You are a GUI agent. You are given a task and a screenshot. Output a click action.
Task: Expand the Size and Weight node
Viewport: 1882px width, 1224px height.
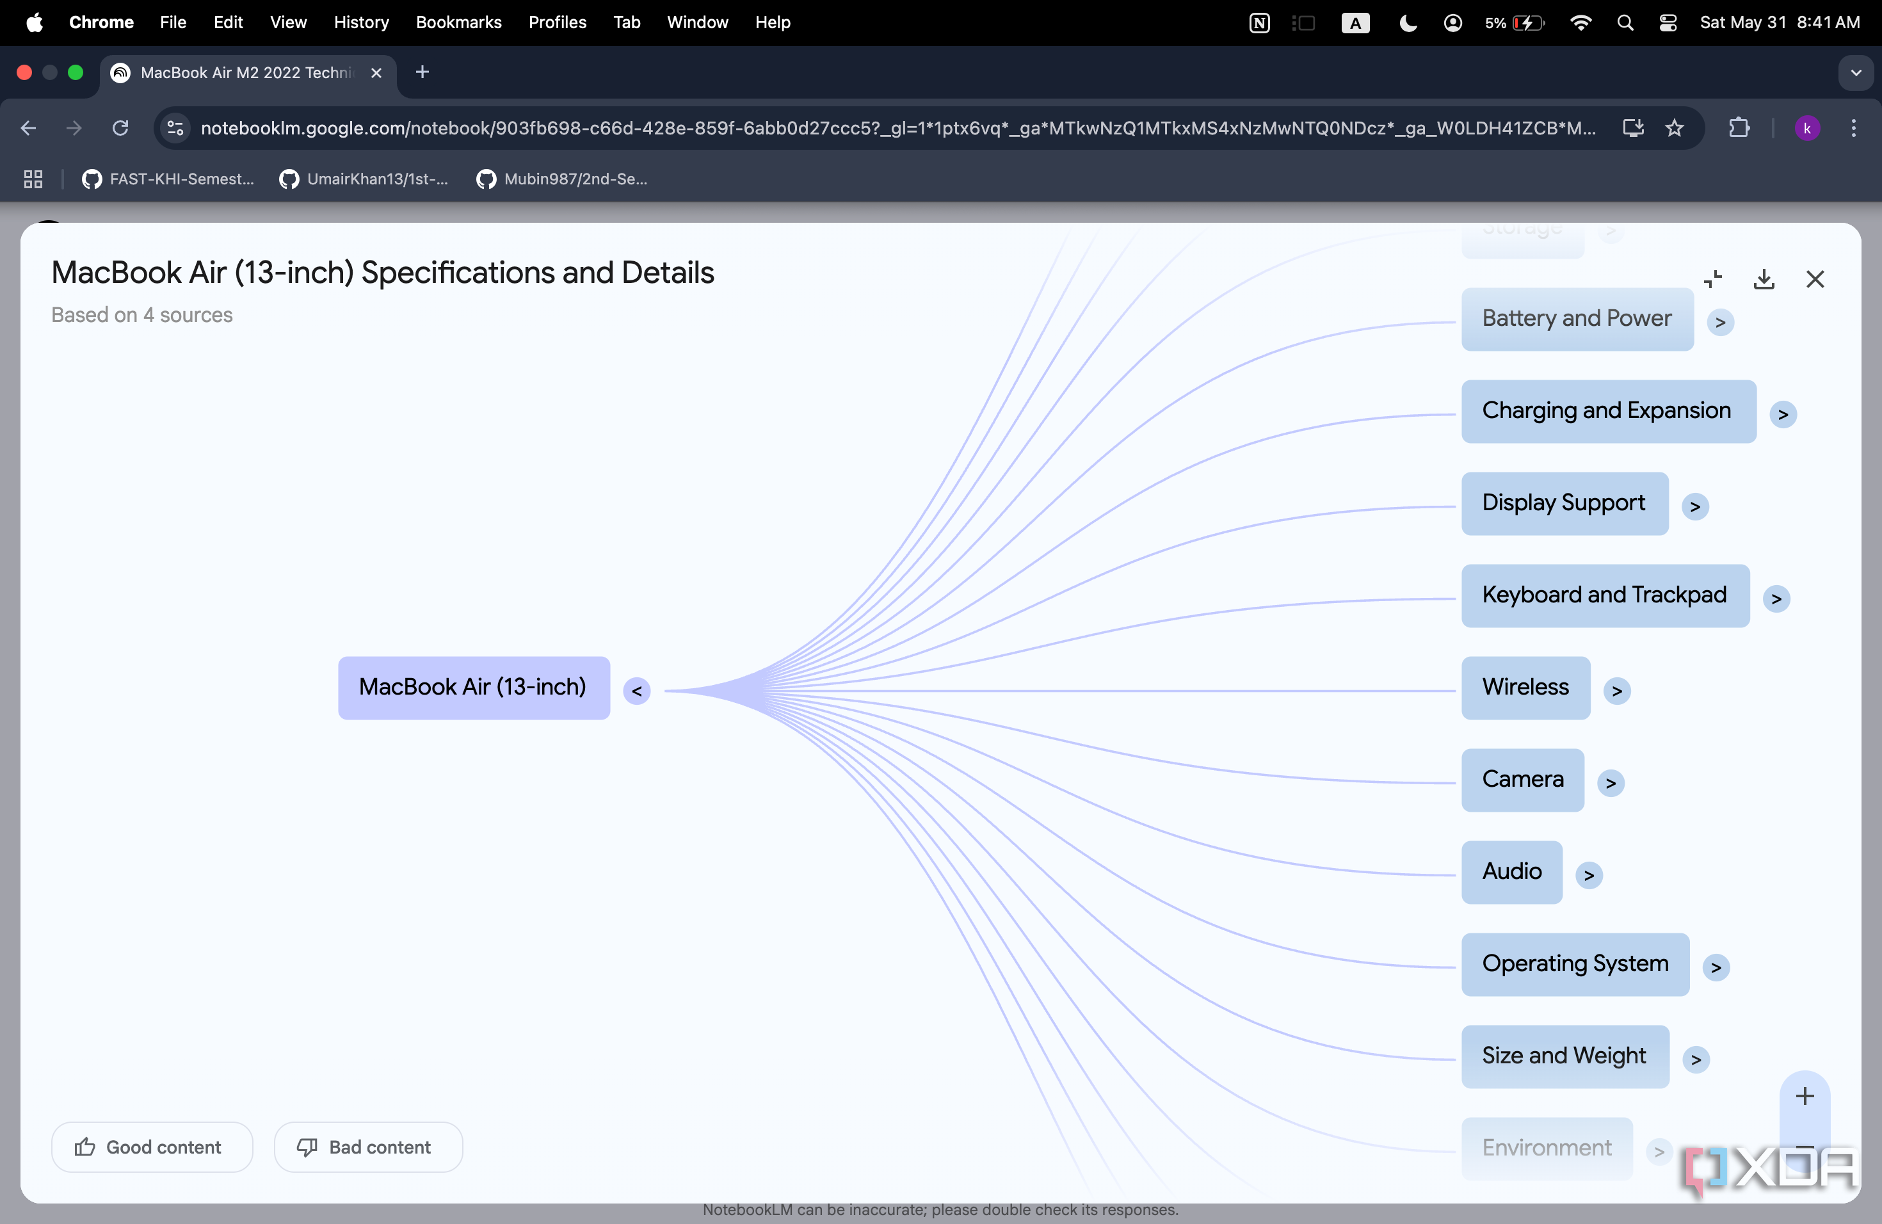[x=1695, y=1059]
